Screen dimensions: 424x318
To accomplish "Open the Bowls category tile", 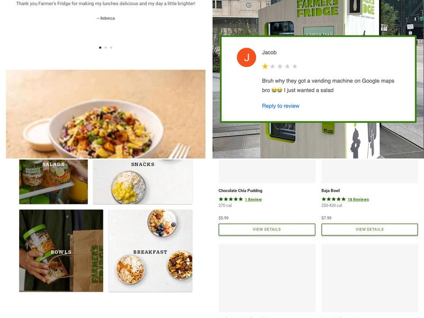I will [61, 251].
